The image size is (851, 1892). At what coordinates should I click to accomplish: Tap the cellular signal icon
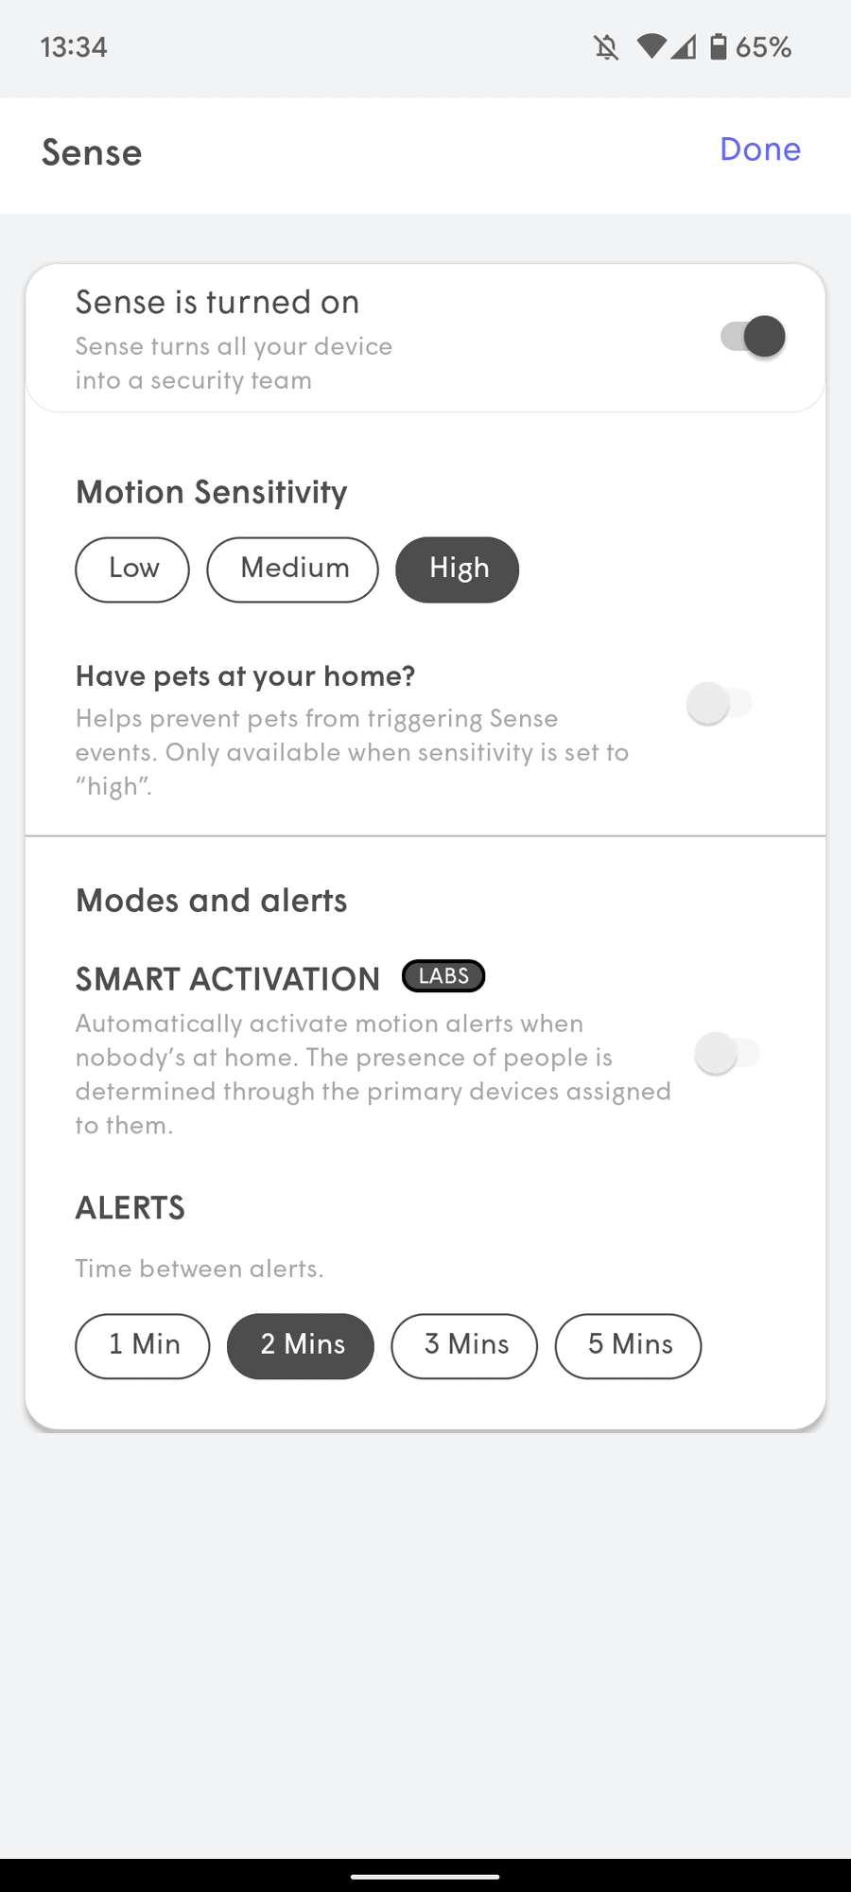pyautogui.click(x=684, y=46)
